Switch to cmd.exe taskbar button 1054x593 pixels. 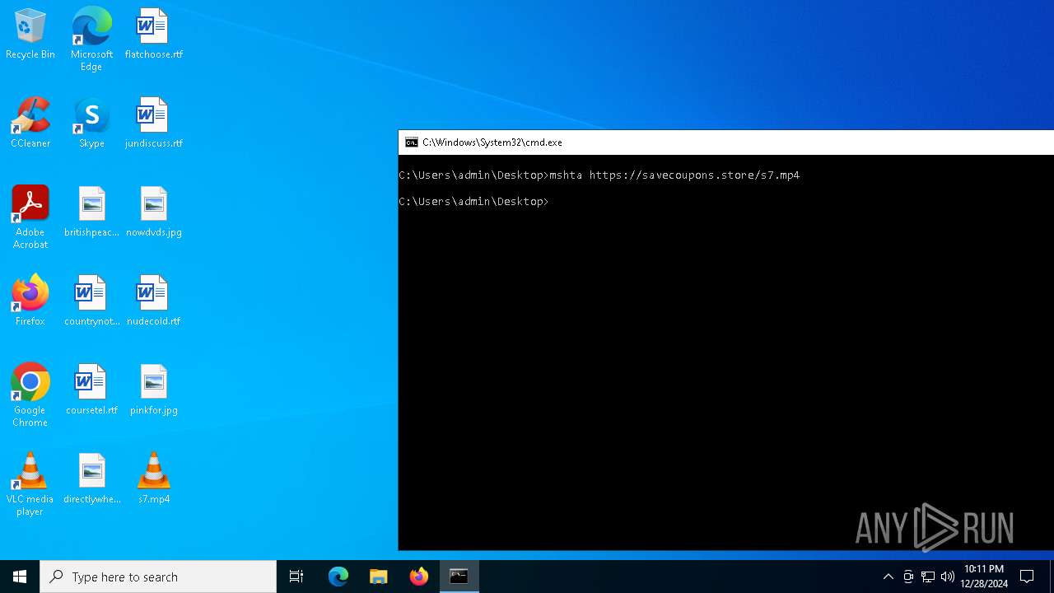[x=459, y=577]
